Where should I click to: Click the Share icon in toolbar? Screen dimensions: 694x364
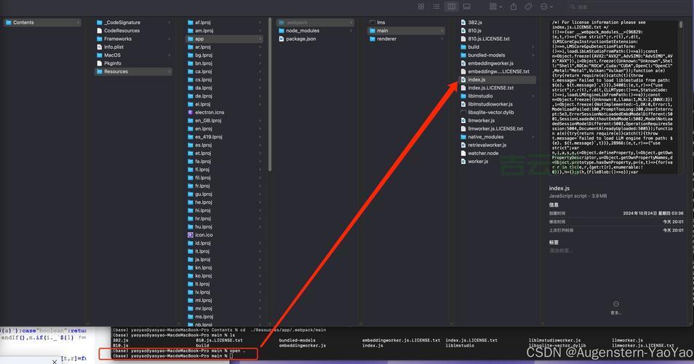pos(514,7)
